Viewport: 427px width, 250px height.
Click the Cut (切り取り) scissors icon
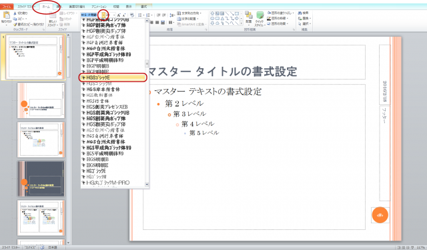click(x=15, y=13)
